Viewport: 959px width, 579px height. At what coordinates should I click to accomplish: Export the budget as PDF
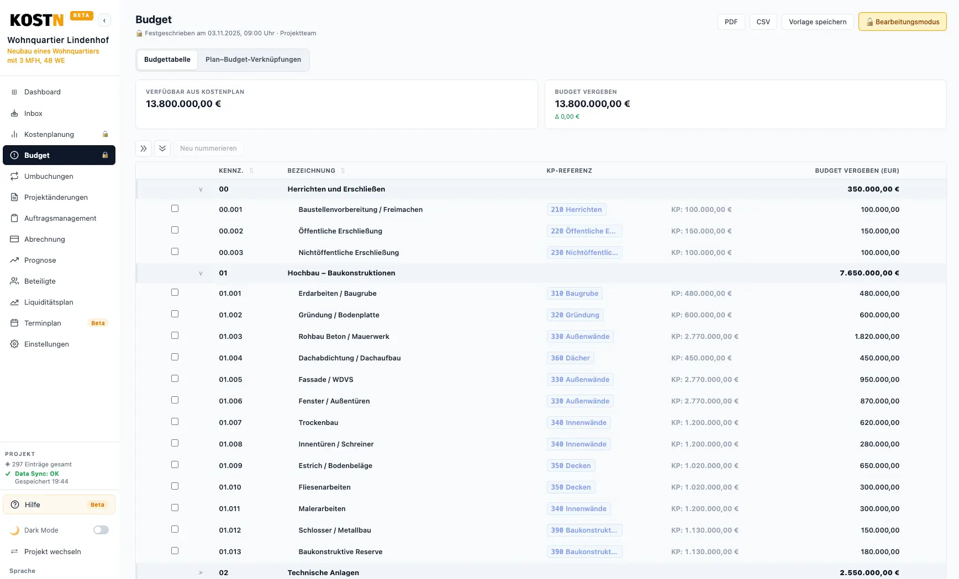pyautogui.click(x=731, y=22)
